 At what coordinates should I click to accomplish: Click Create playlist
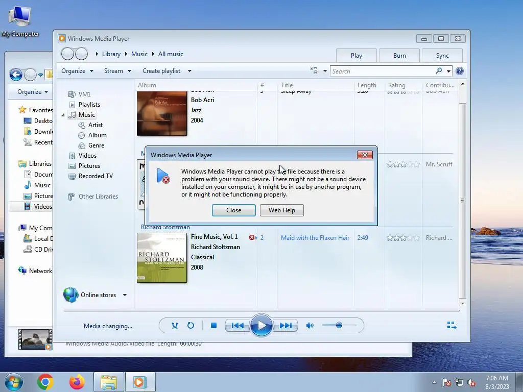coord(161,71)
